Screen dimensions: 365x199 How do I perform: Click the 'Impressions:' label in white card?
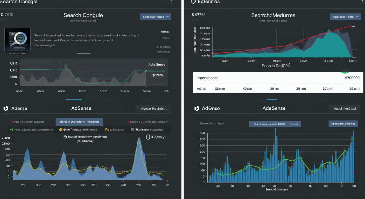pyautogui.click(x=207, y=78)
